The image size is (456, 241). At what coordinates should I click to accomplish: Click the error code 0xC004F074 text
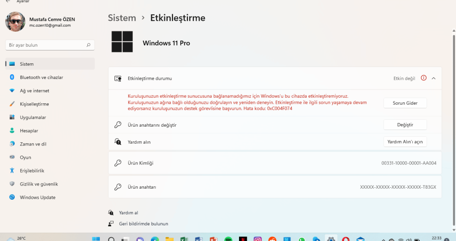pyautogui.click(x=280, y=109)
